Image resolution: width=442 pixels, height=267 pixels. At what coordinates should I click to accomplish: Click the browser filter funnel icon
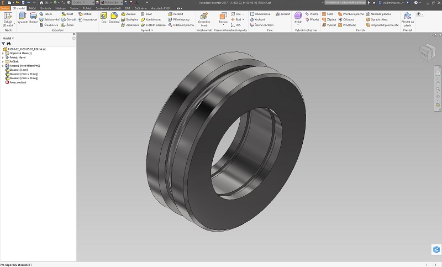(3, 43)
